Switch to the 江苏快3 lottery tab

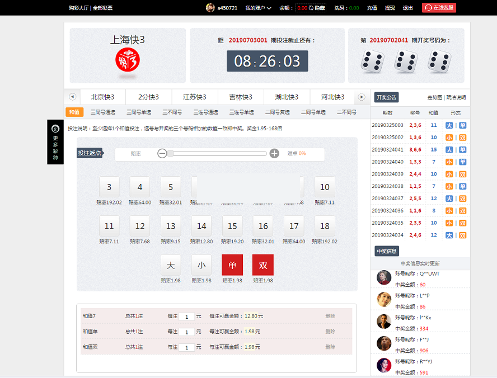click(x=194, y=97)
